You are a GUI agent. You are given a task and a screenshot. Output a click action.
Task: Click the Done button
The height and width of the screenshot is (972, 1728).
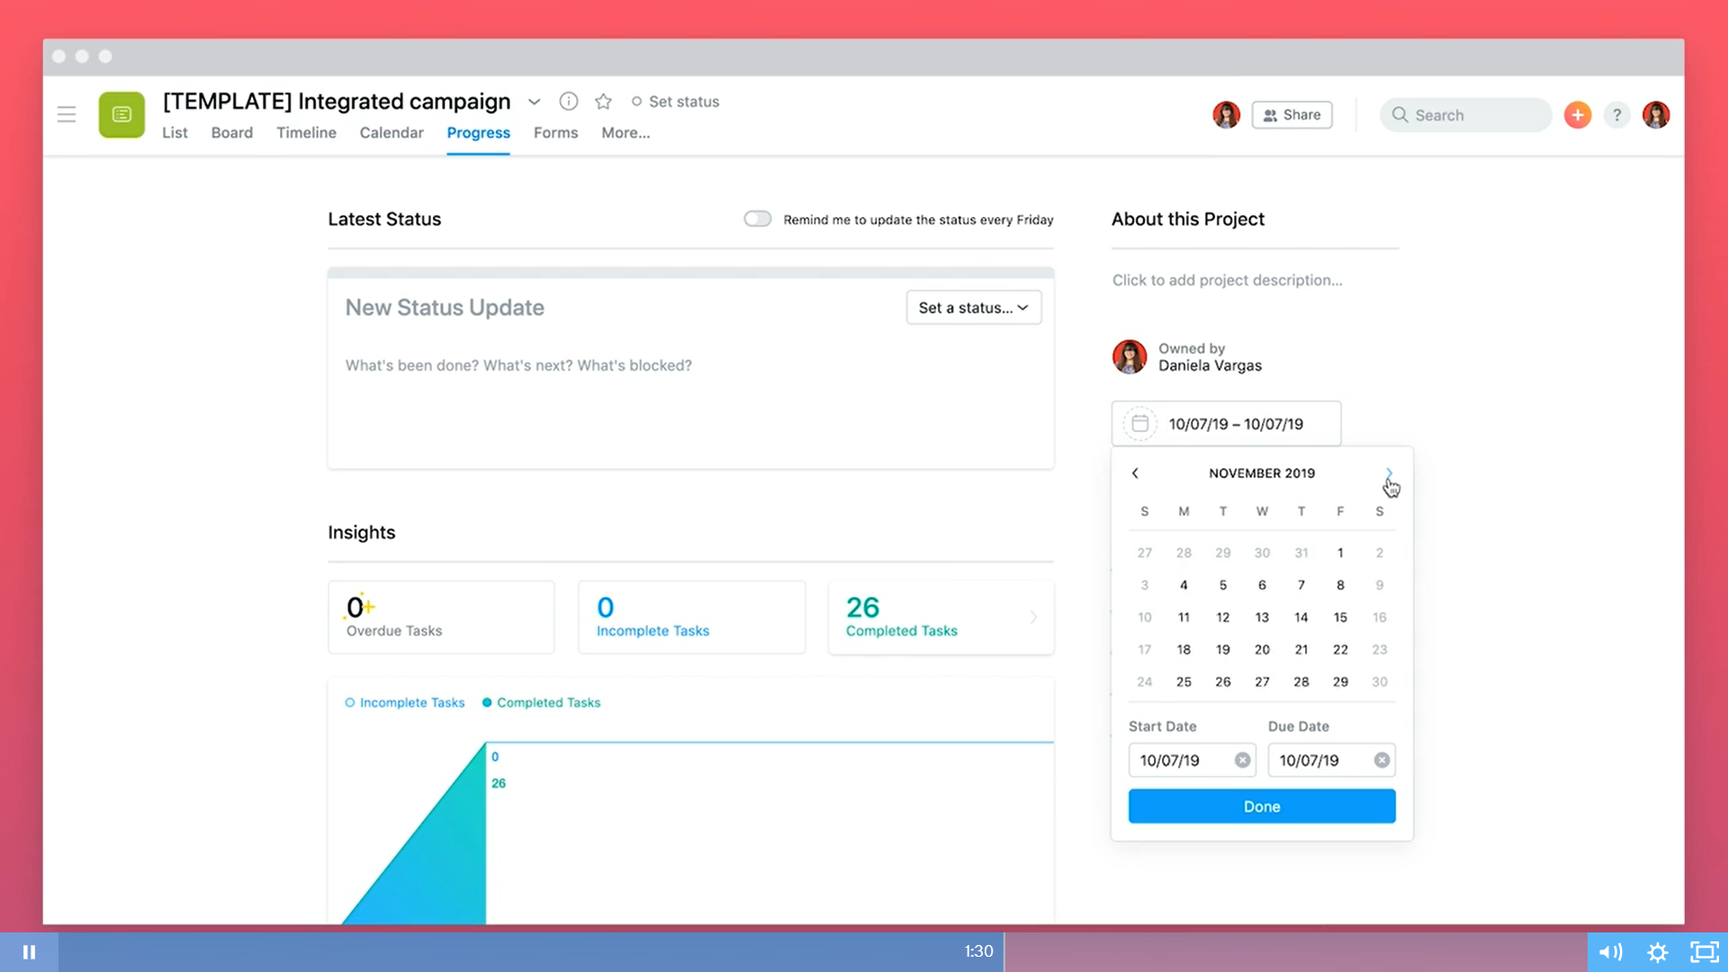[x=1261, y=806]
